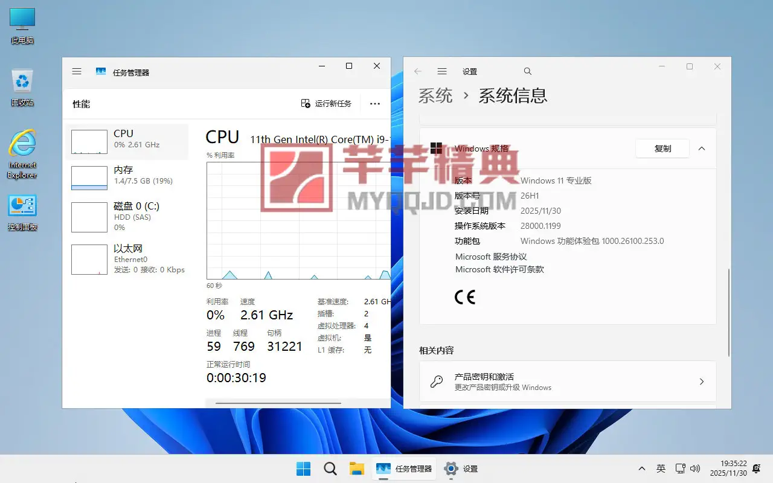Viewport: 773px width, 483px height.
Task: Open Settings navigation hamburger menu
Action: (x=442, y=71)
